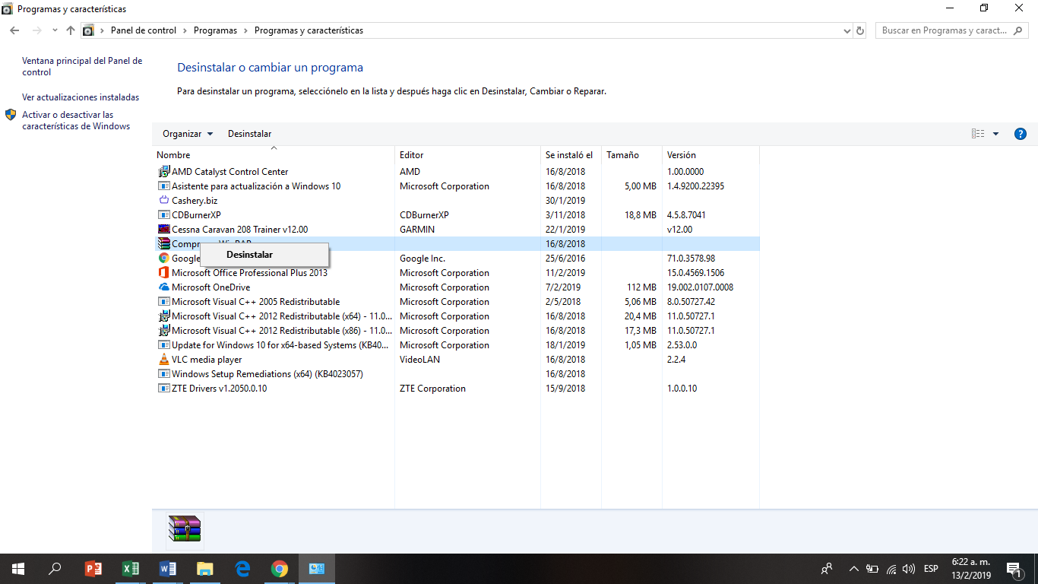Open the volume control in the system tray
Screen dimensions: 1038x584
pyautogui.click(x=909, y=569)
